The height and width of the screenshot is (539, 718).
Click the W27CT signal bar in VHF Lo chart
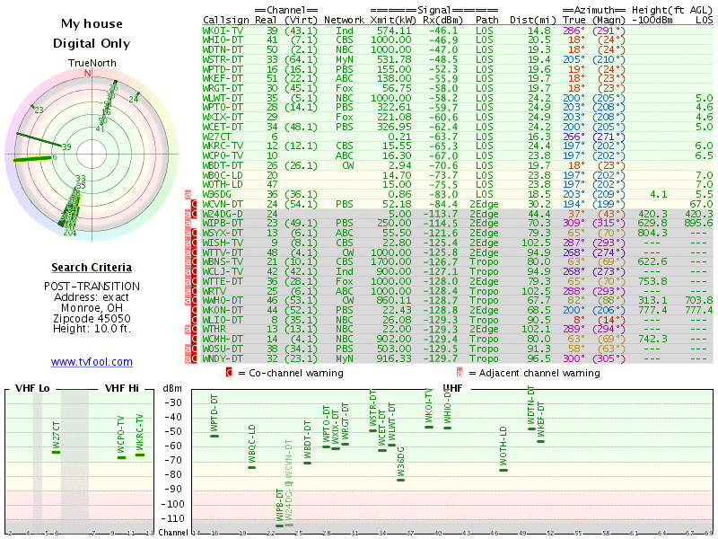tap(56, 453)
